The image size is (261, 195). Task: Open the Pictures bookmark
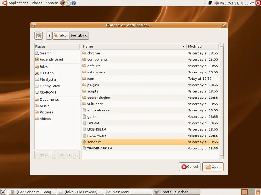[x=57, y=112]
